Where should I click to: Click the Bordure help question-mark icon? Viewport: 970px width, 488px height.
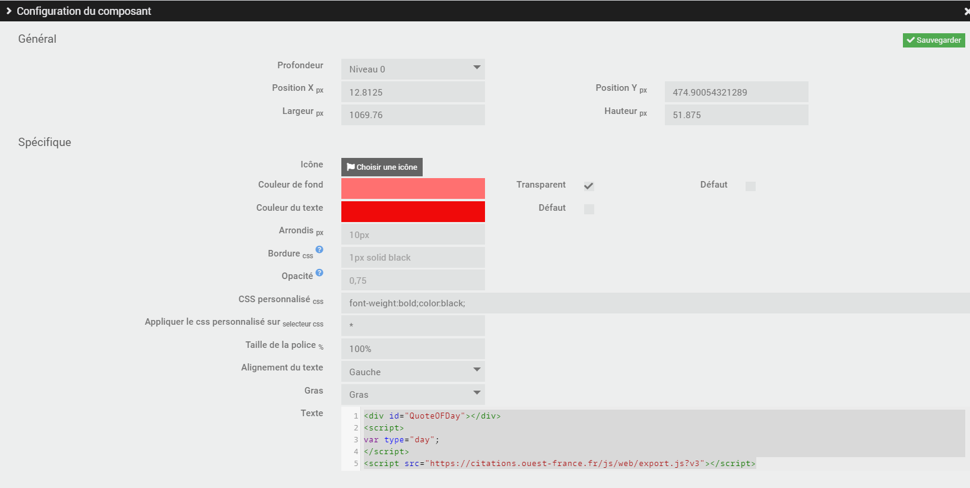click(319, 250)
